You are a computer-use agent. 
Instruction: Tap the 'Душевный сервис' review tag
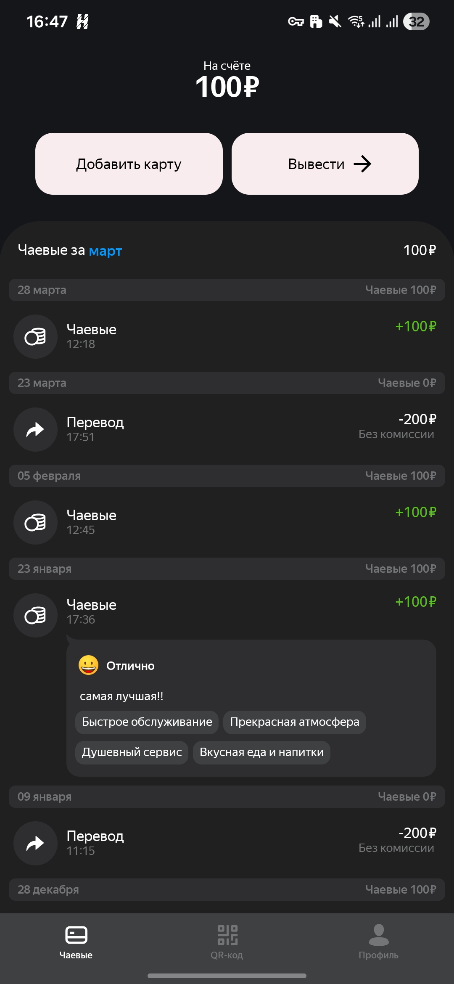[132, 752]
